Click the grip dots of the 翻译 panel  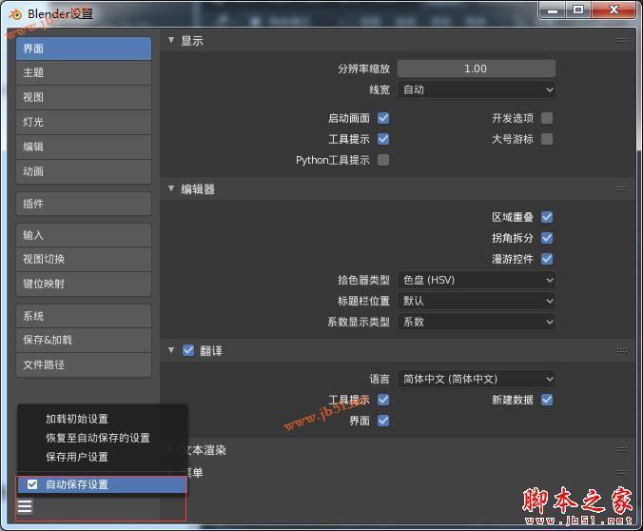click(x=622, y=350)
